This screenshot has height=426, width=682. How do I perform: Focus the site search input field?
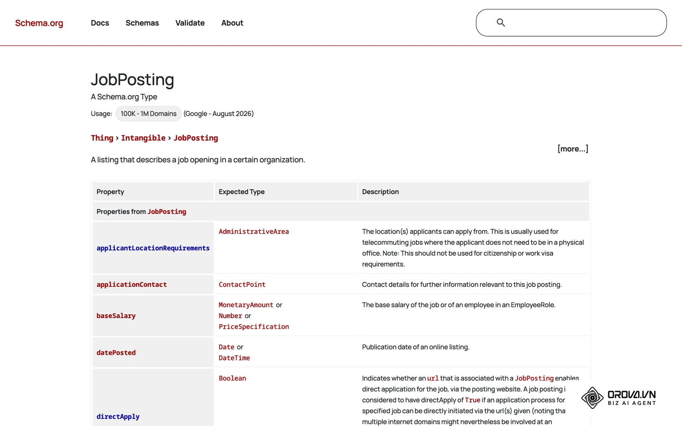(x=571, y=23)
